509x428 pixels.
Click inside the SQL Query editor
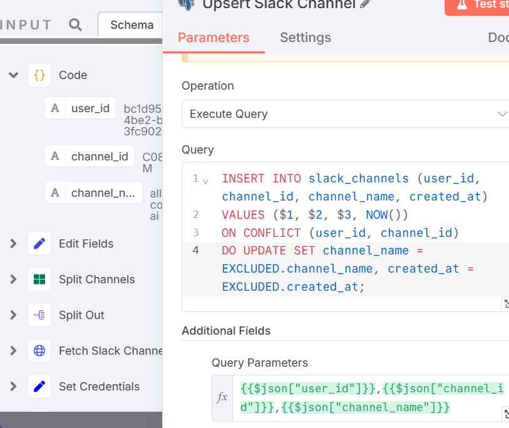(345, 237)
